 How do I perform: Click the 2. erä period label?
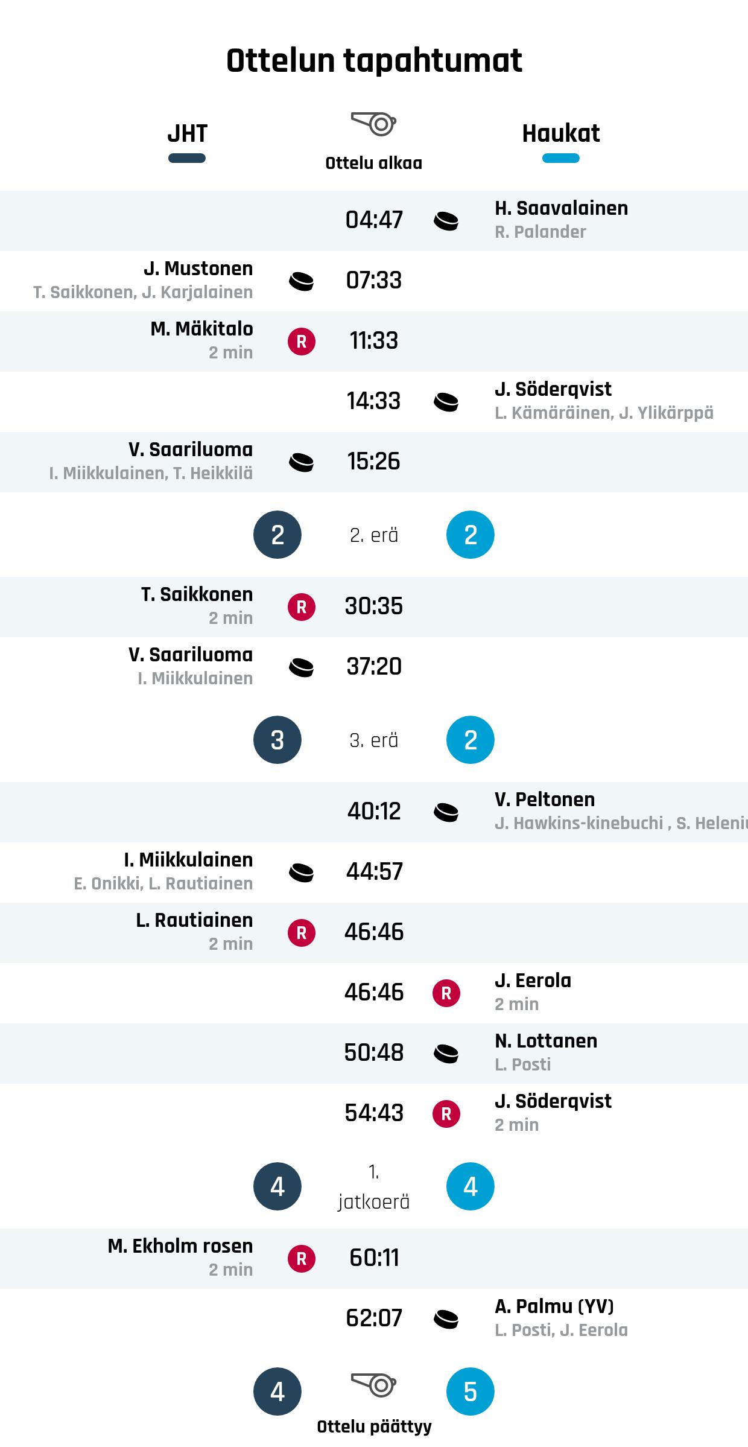374,535
